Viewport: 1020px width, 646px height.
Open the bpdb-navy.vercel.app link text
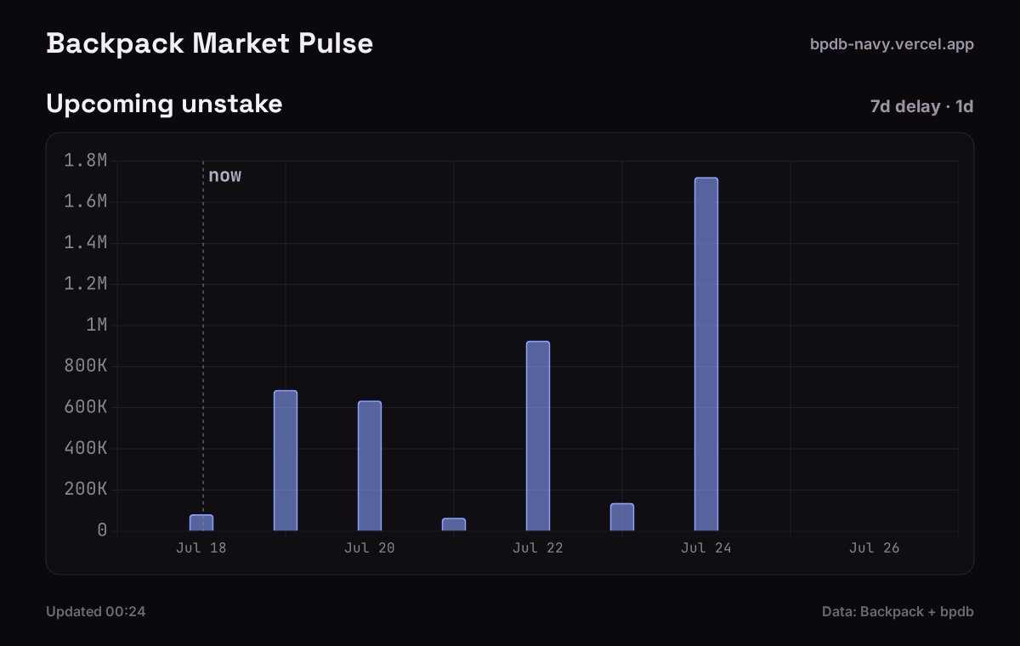892,44
